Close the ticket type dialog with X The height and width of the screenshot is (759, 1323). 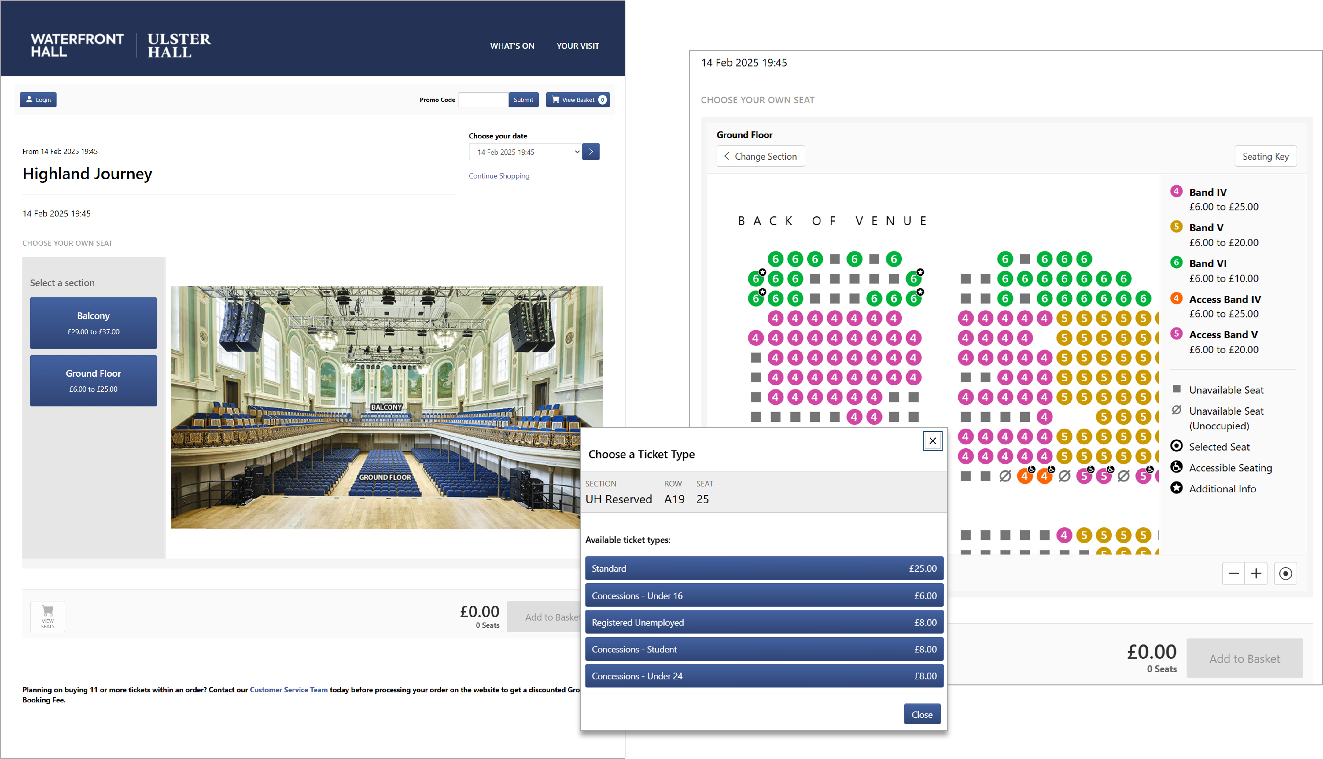coord(932,441)
